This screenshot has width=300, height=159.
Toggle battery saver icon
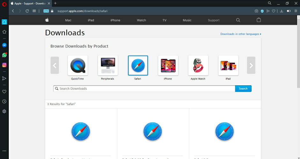click(289, 11)
